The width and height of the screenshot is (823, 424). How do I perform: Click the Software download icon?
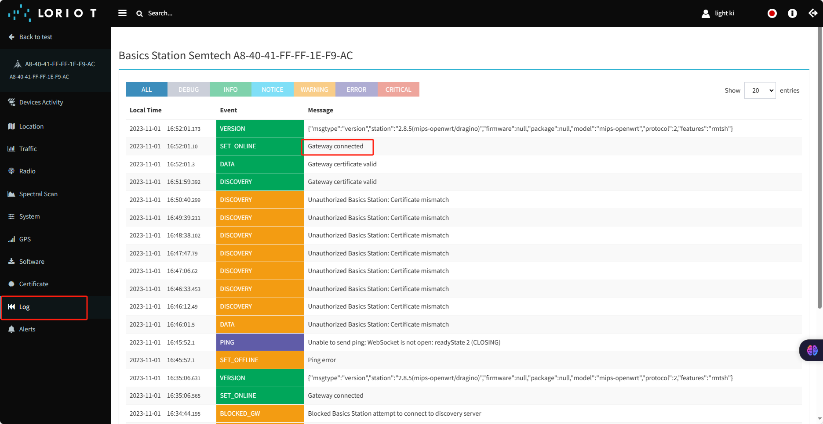[x=11, y=261]
